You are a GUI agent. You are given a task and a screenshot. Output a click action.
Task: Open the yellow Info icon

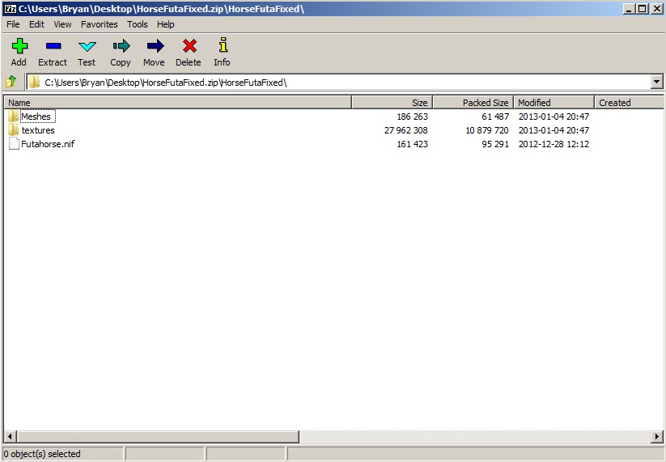[222, 47]
